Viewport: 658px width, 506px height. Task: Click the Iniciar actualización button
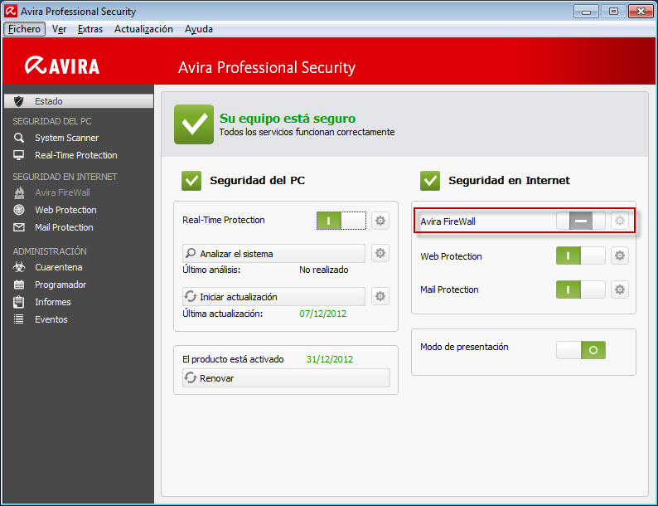click(273, 296)
